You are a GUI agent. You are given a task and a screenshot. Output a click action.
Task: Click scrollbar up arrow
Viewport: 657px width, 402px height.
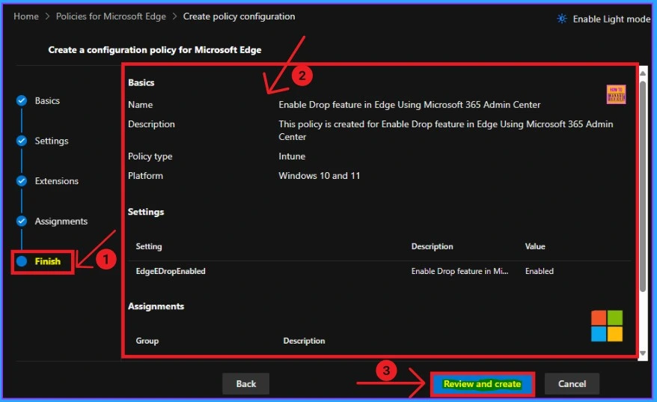click(643, 73)
